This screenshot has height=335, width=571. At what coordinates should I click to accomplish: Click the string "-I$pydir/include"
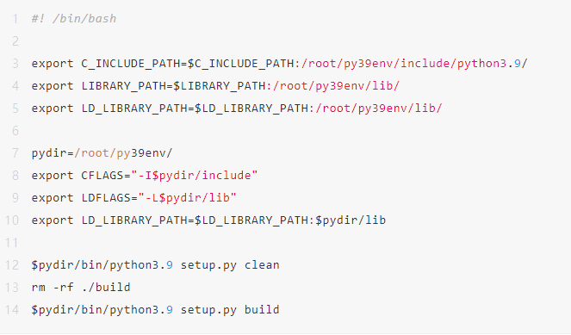coord(195,176)
